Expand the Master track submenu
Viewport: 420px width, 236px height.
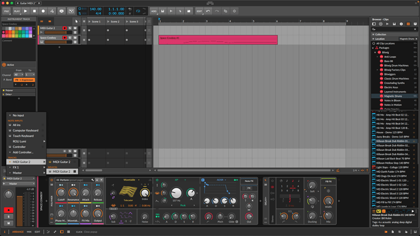[26, 173]
